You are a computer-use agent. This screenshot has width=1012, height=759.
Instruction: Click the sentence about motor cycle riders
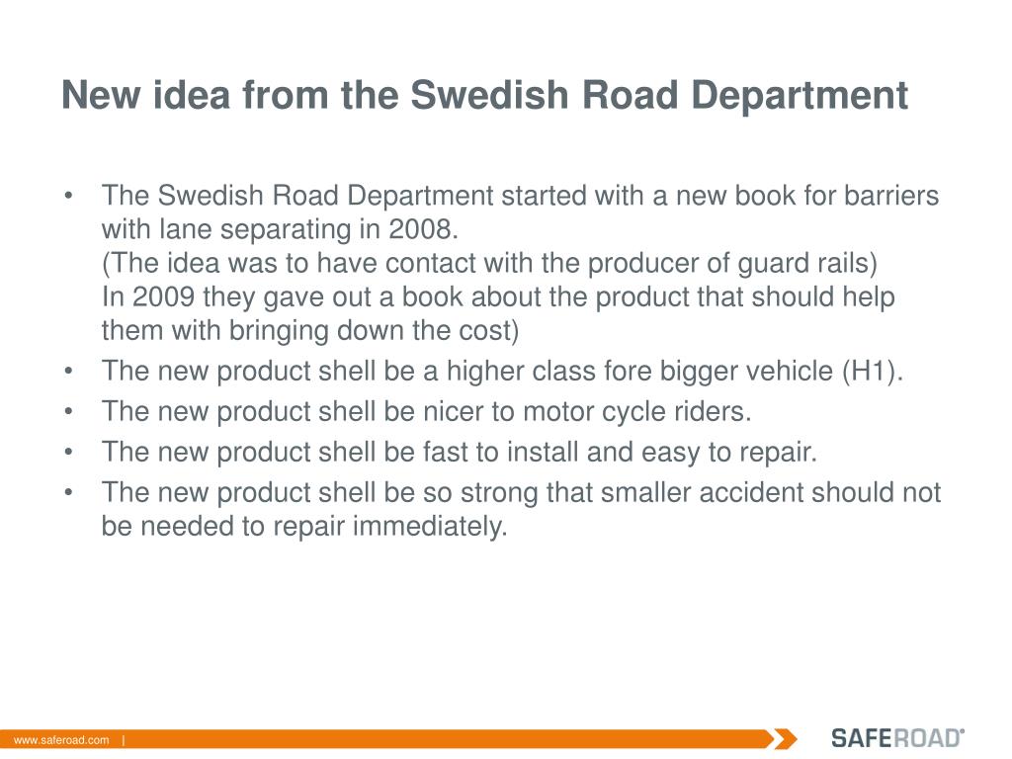(427, 411)
